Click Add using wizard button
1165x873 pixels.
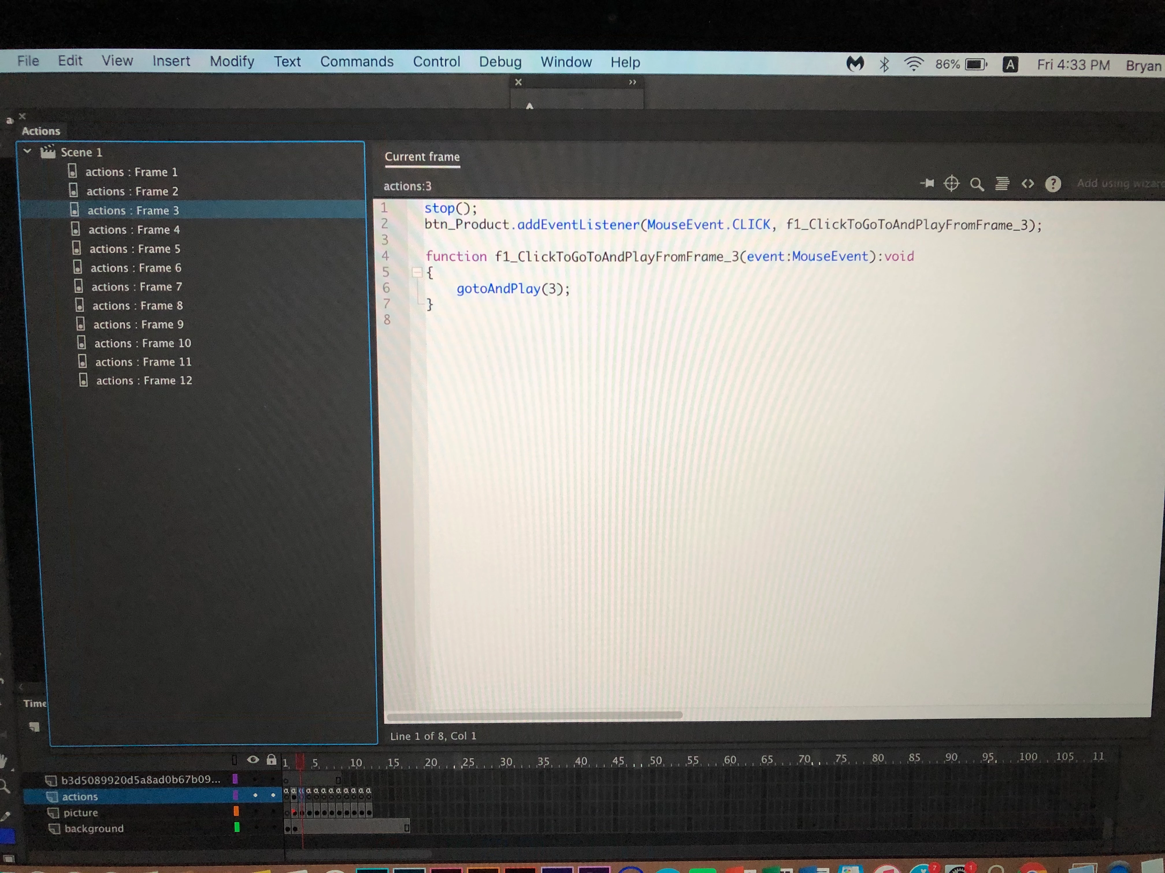point(1119,183)
